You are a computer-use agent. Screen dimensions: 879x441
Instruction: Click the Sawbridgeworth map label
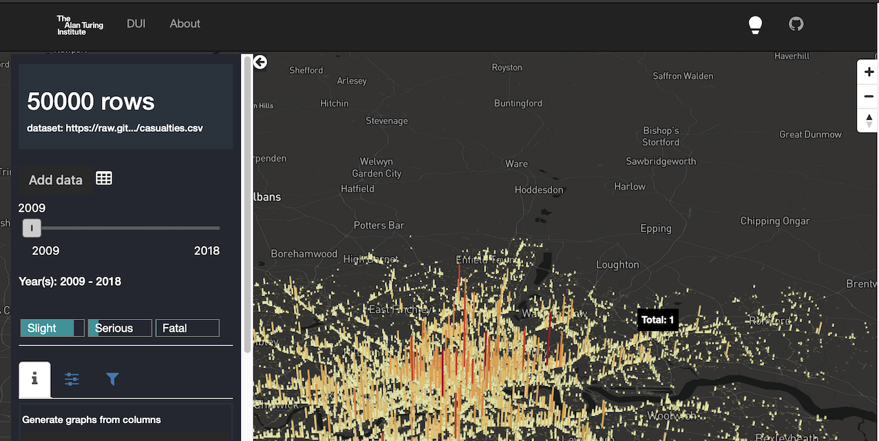coord(661,161)
